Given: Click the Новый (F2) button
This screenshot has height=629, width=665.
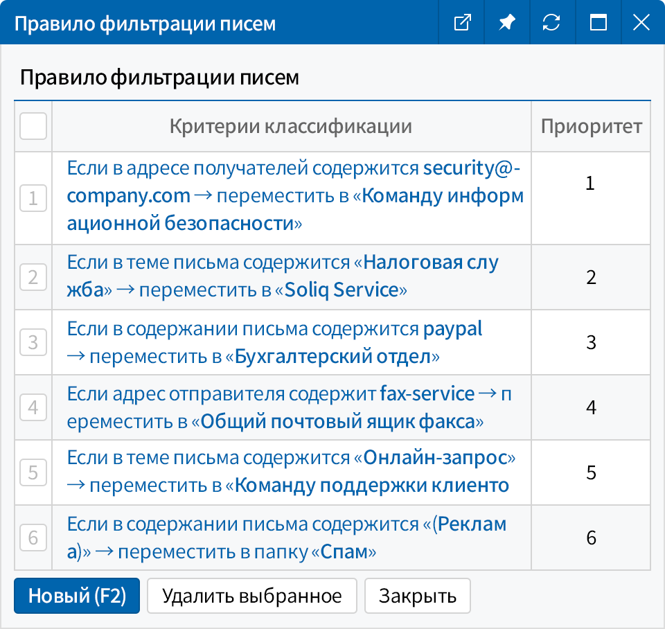Looking at the screenshot, I should pos(77,596).
